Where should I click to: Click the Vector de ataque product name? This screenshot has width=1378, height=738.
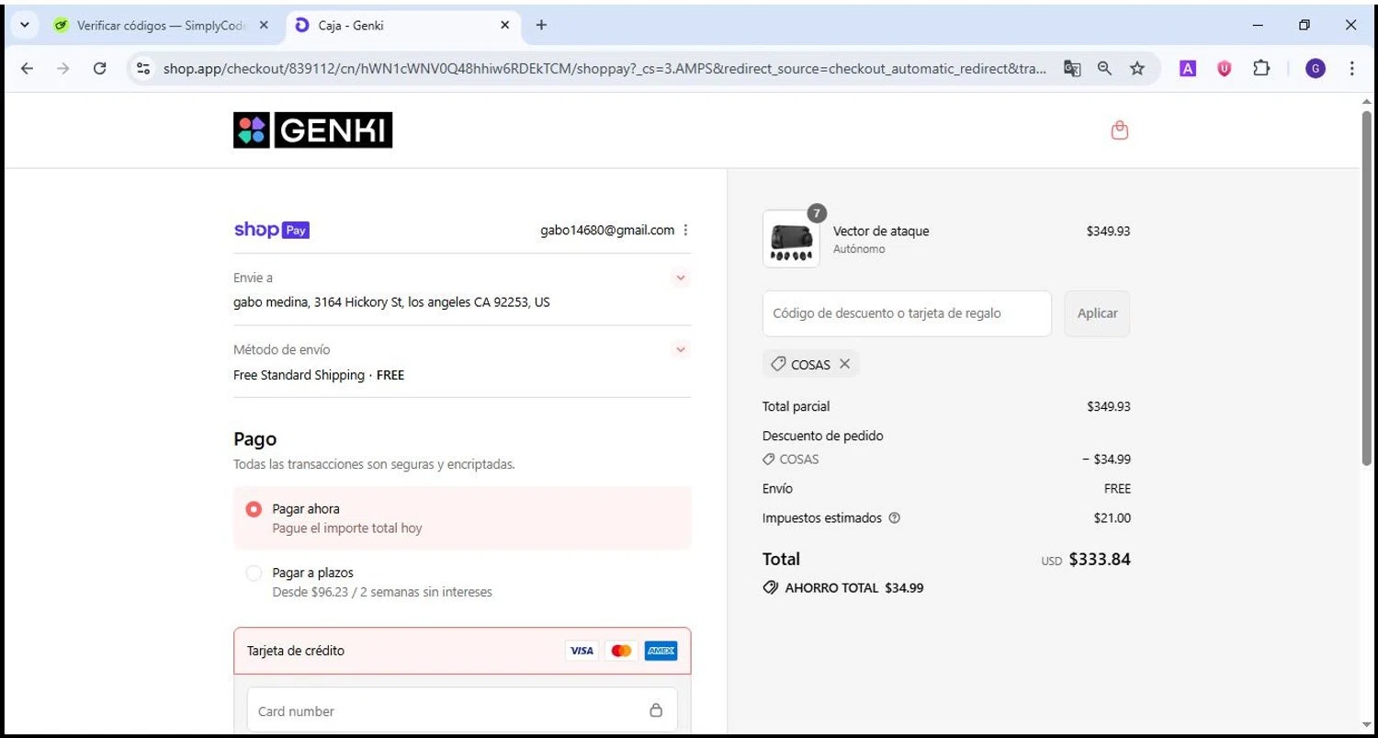point(881,231)
